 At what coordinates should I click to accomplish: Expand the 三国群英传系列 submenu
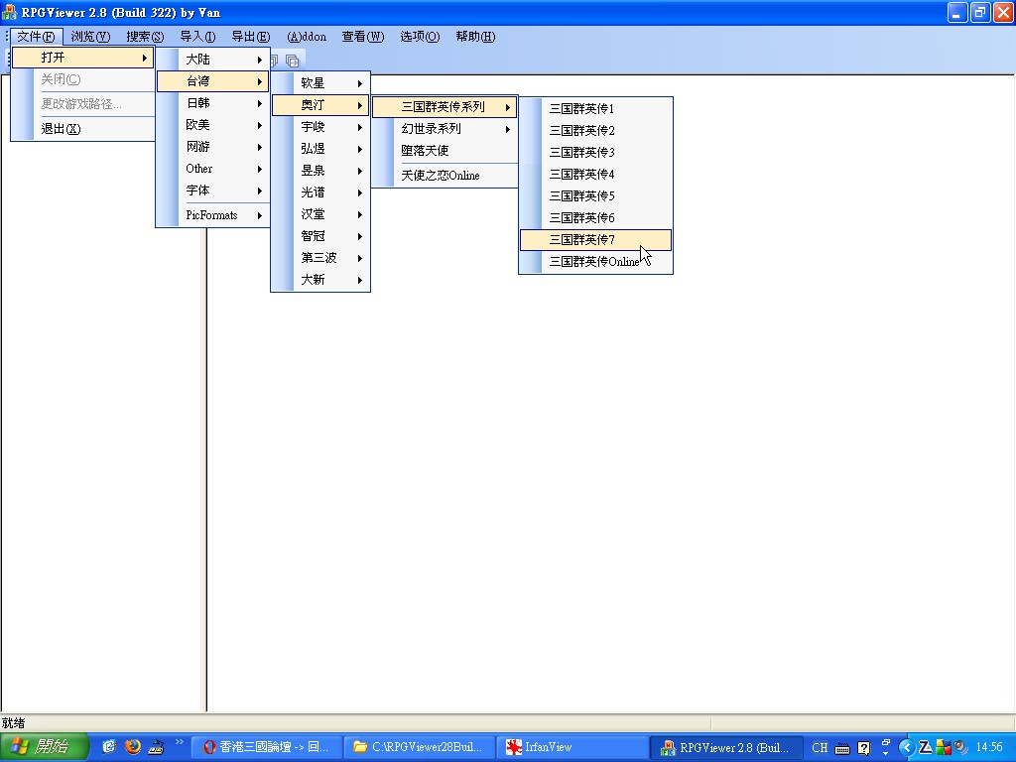point(444,107)
